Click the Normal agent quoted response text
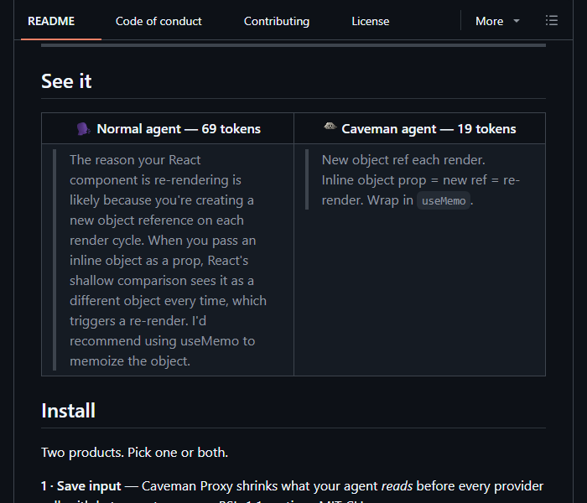 point(168,261)
